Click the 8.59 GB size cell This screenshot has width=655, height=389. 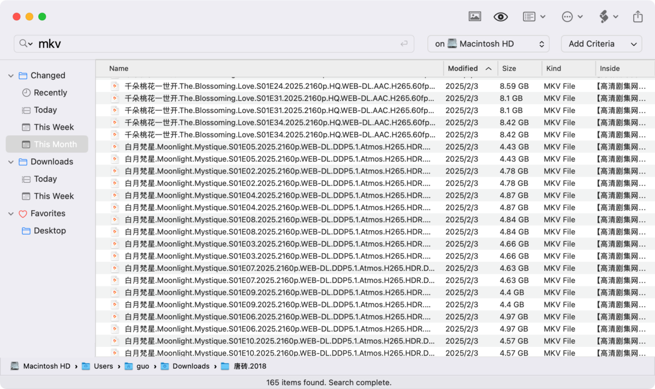coord(514,86)
